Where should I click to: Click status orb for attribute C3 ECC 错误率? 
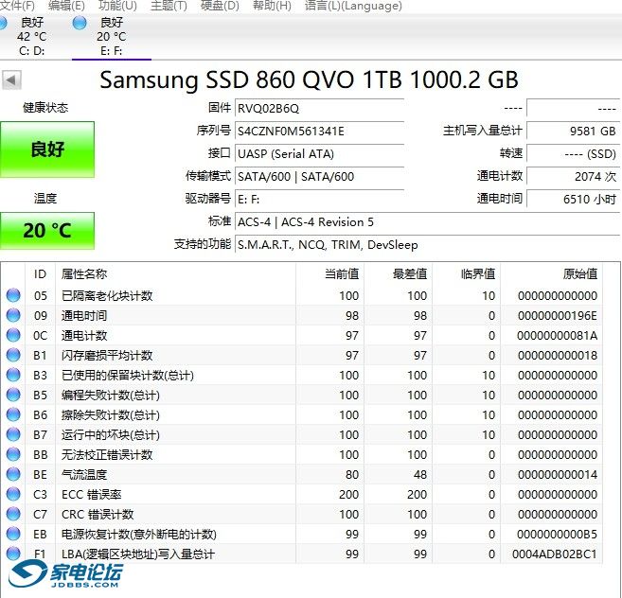(x=13, y=494)
